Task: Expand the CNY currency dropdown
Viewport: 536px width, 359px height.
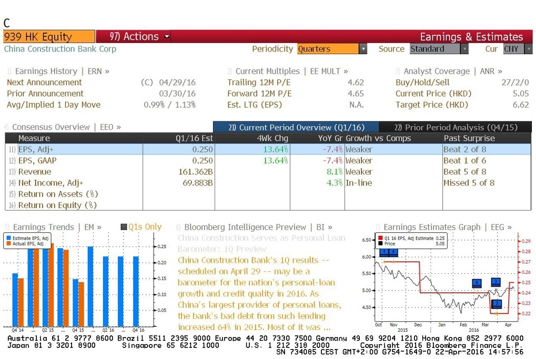Action: 529,49
